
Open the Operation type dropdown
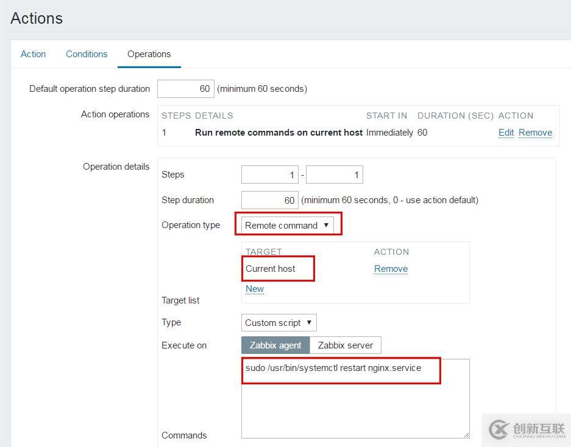click(287, 225)
